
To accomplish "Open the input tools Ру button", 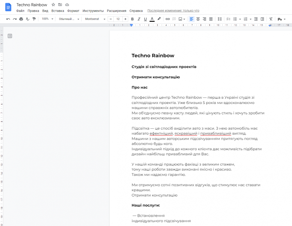I will [x=280, y=19].
